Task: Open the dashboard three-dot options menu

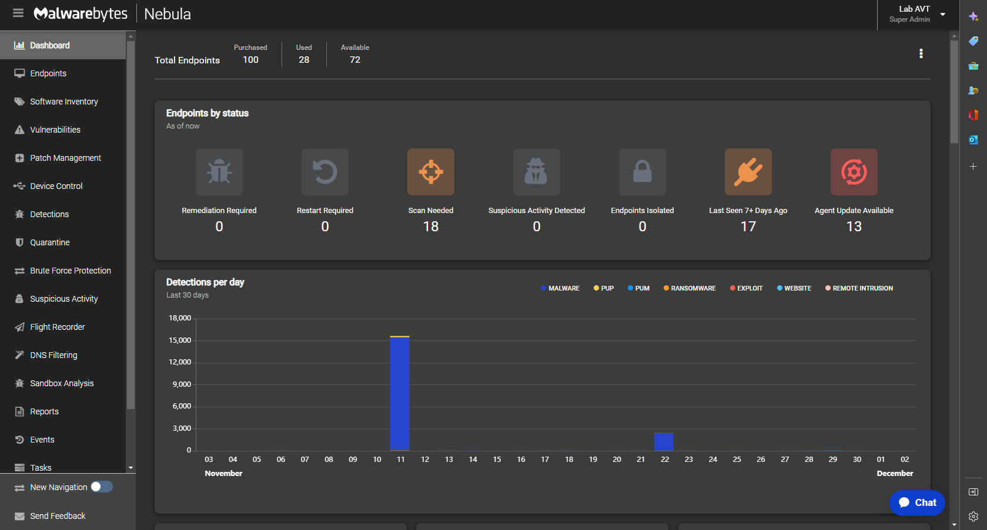Action: pyautogui.click(x=921, y=54)
